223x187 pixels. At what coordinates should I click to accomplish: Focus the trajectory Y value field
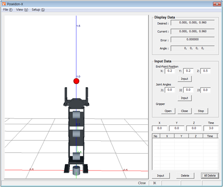coord(177,128)
